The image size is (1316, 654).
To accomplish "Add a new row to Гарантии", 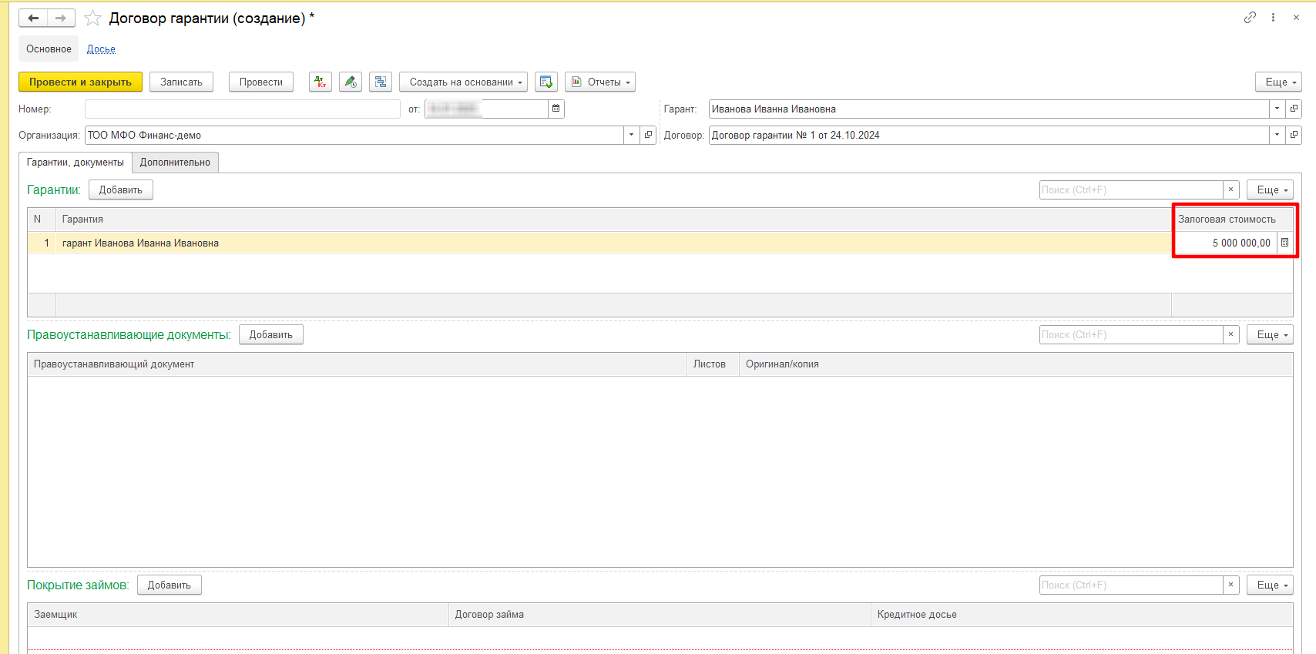I will coord(121,189).
